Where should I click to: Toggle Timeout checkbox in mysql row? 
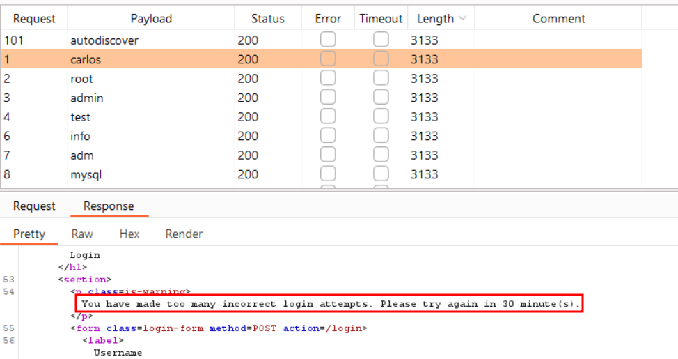381,174
